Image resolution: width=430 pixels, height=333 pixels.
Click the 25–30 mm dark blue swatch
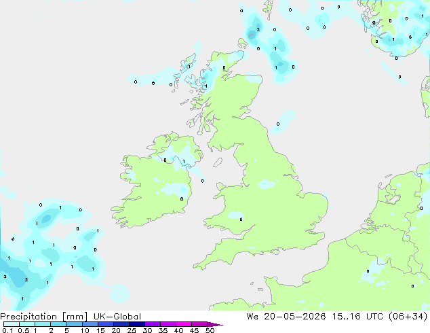click(136, 324)
